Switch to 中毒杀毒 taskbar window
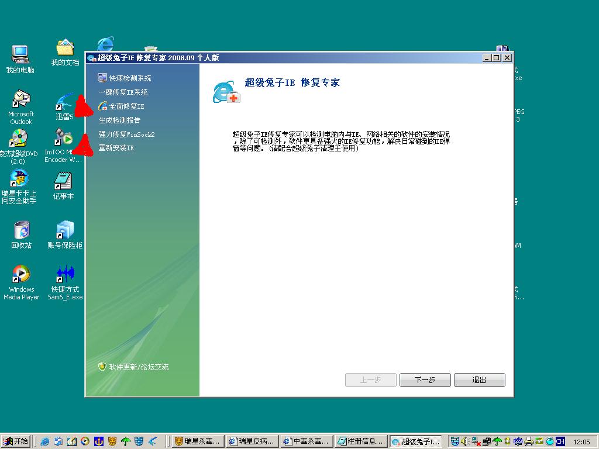The height and width of the screenshot is (449, 599). [307, 441]
